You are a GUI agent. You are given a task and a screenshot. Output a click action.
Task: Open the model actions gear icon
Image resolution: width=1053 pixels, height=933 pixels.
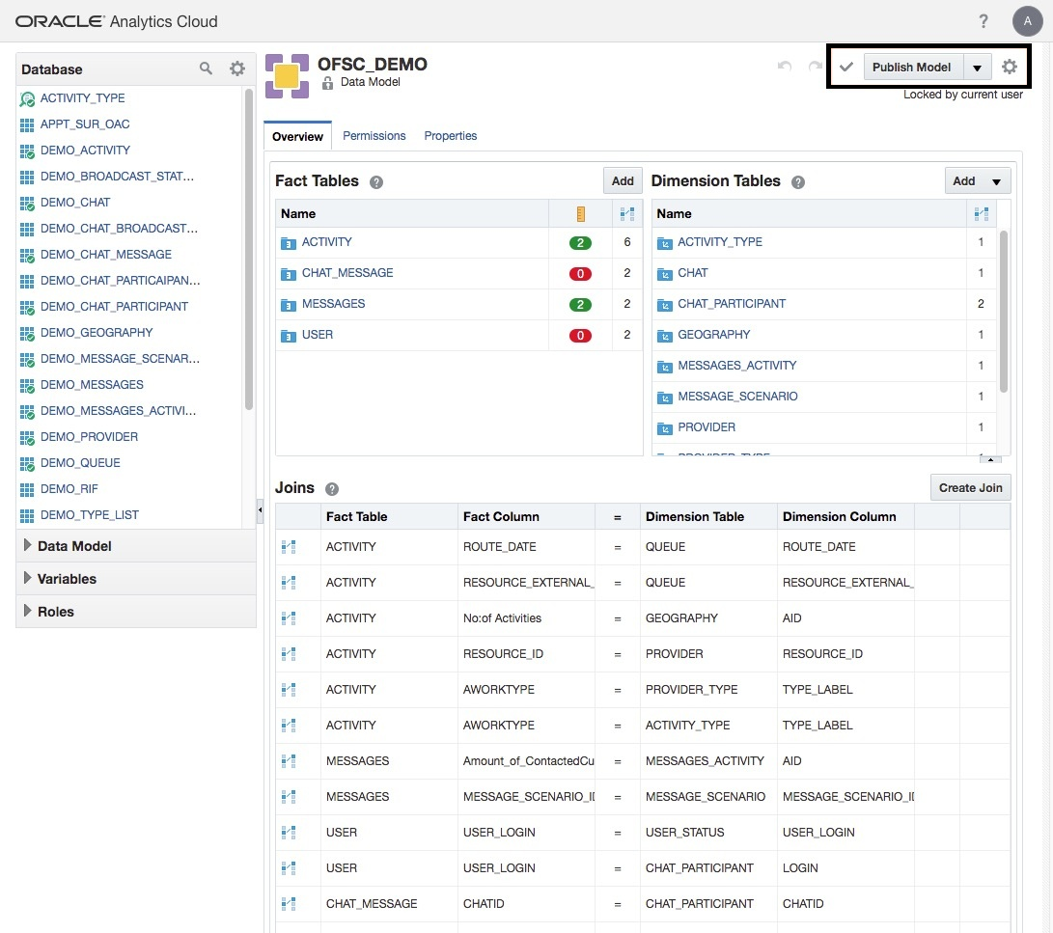pos(1010,67)
